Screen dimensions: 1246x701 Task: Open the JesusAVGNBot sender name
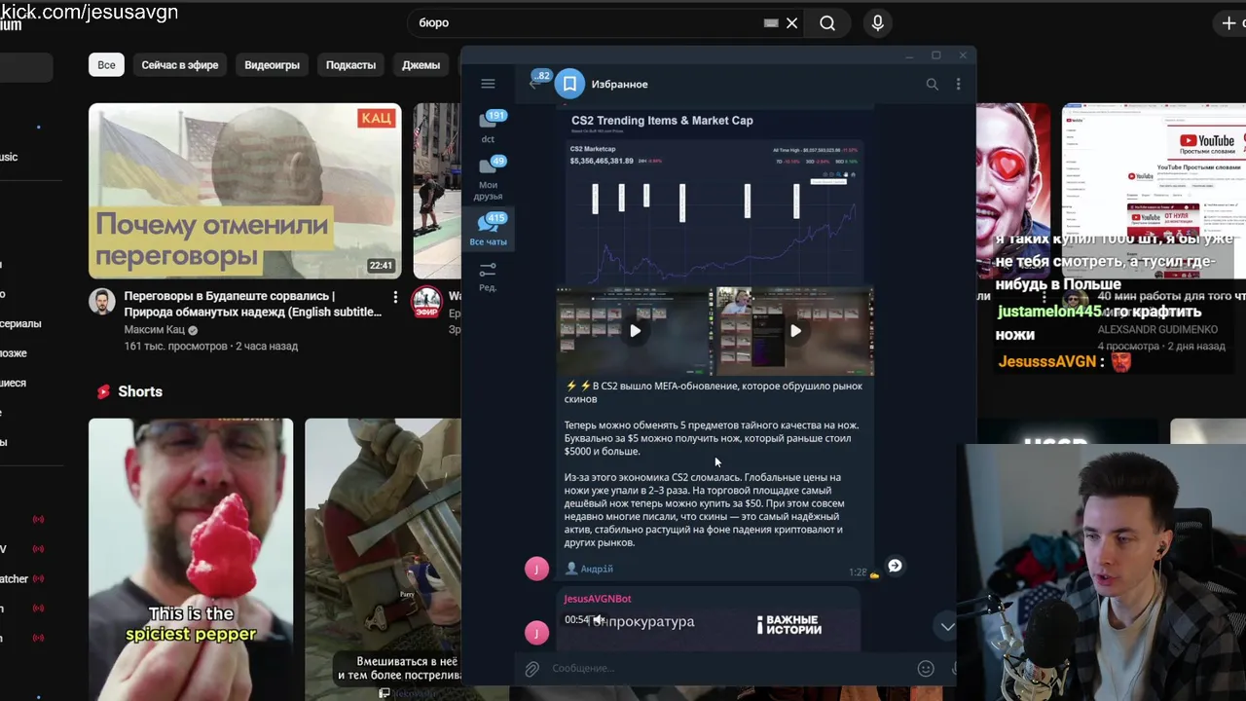pos(598,599)
